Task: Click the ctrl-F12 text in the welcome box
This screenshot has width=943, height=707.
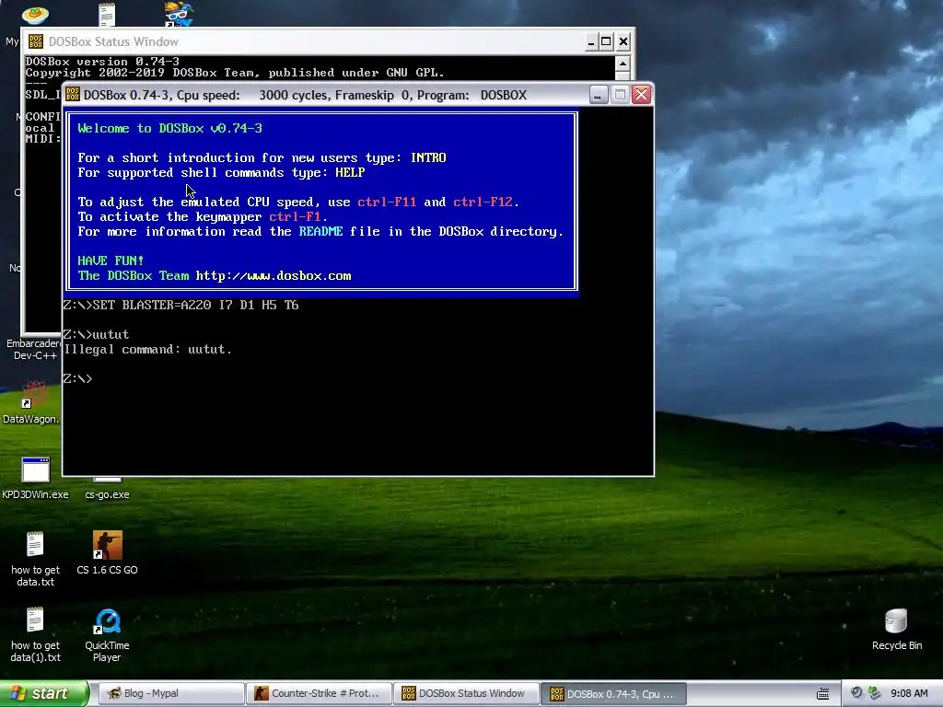Action: coord(483,202)
